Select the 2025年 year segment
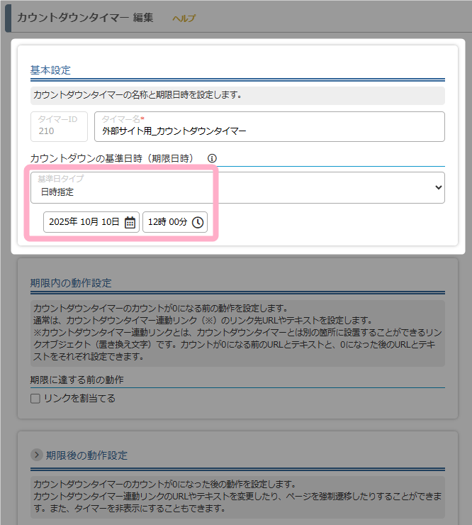 point(63,222)
